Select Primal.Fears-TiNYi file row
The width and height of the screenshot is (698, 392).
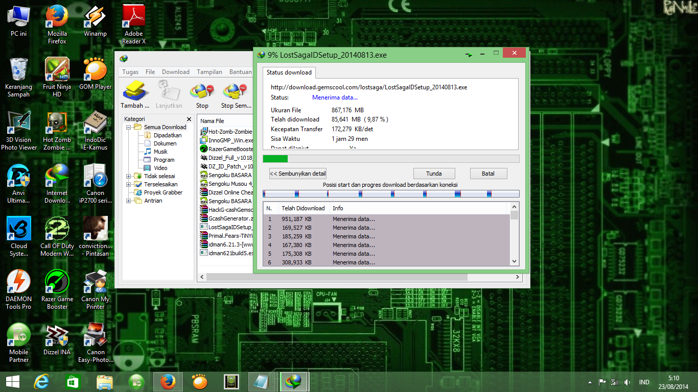click(x=227, y=236)
